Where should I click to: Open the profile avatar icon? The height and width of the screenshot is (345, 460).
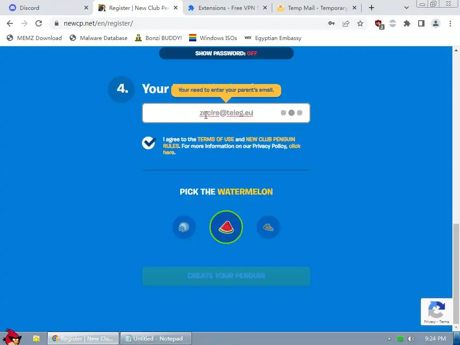click(x=436, y=23)
